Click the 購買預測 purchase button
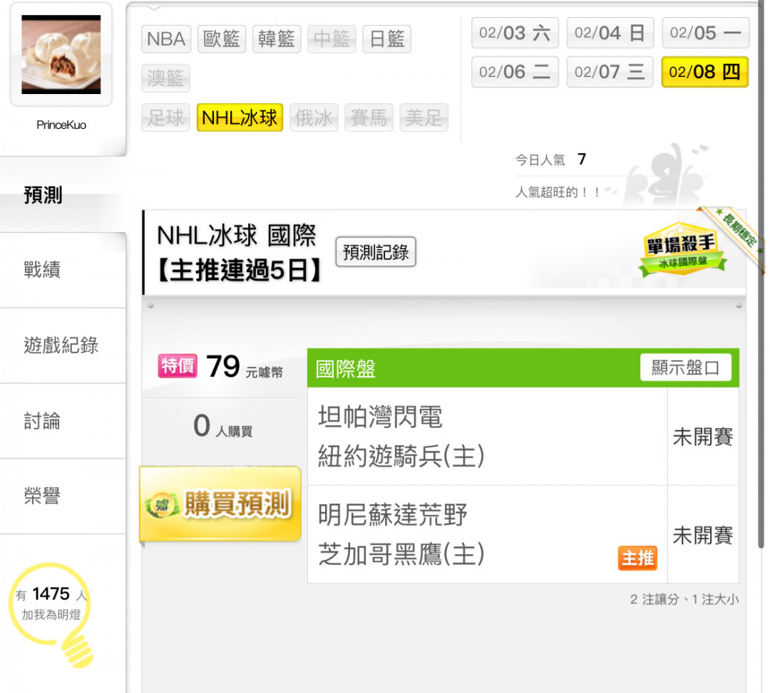 coord(220,504)
